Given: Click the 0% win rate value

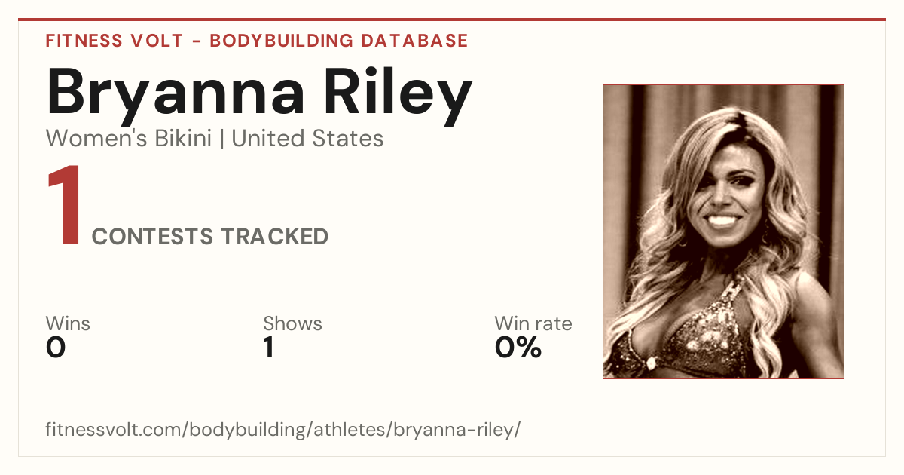Looking at the screenshot, I should pyautogui.click(x=518, y=348).
